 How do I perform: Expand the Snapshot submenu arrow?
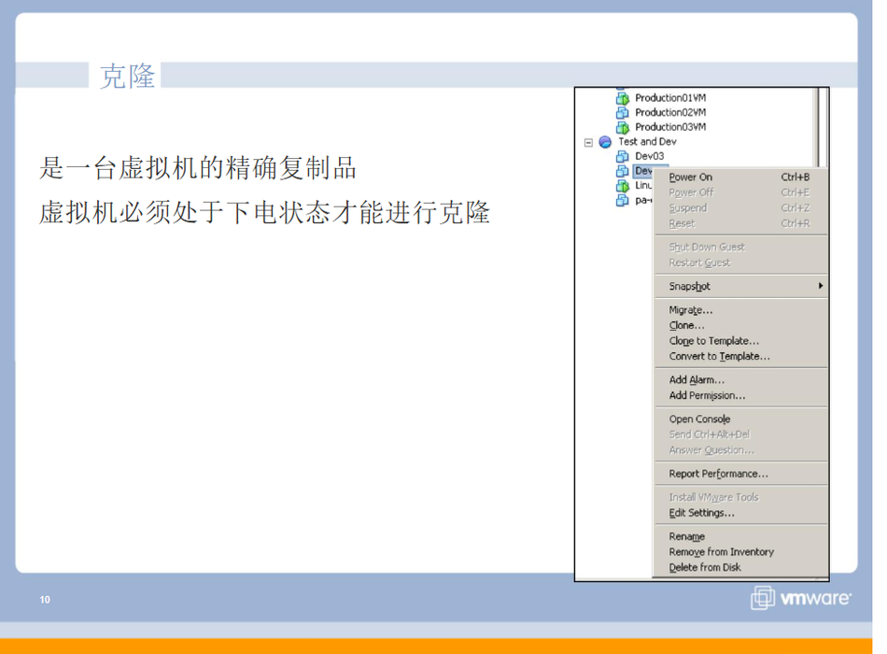point(821,286)
